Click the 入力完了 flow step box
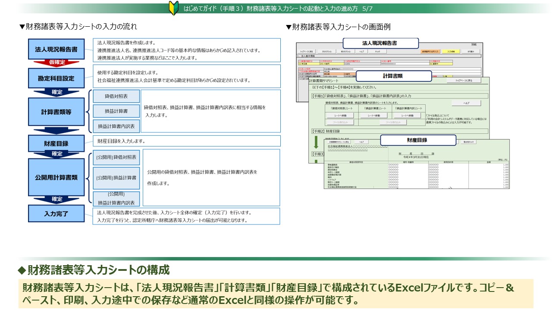Viewport: 552px width, 310px height. pos(56,214)
